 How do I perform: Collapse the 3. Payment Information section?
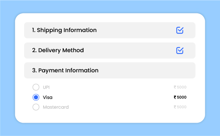(x=110, y=71)
